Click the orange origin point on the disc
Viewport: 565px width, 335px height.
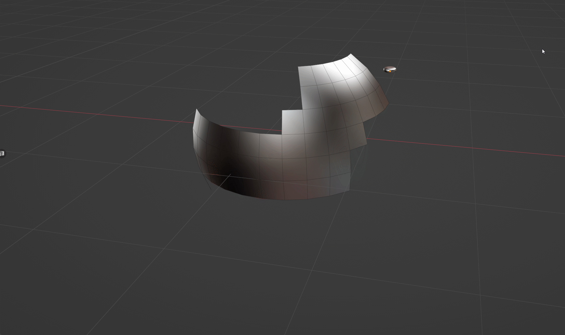click(x=390, y=71)
